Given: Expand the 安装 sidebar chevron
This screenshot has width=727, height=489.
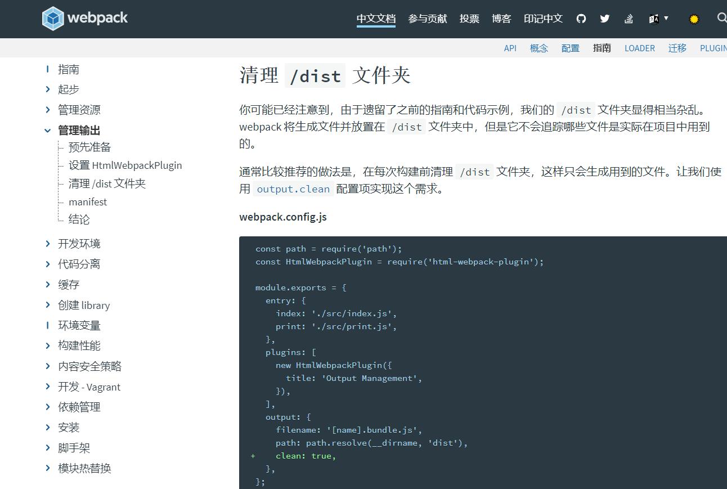Looking at the screenshot, I should pyautogui.click(x=48, y=428).
